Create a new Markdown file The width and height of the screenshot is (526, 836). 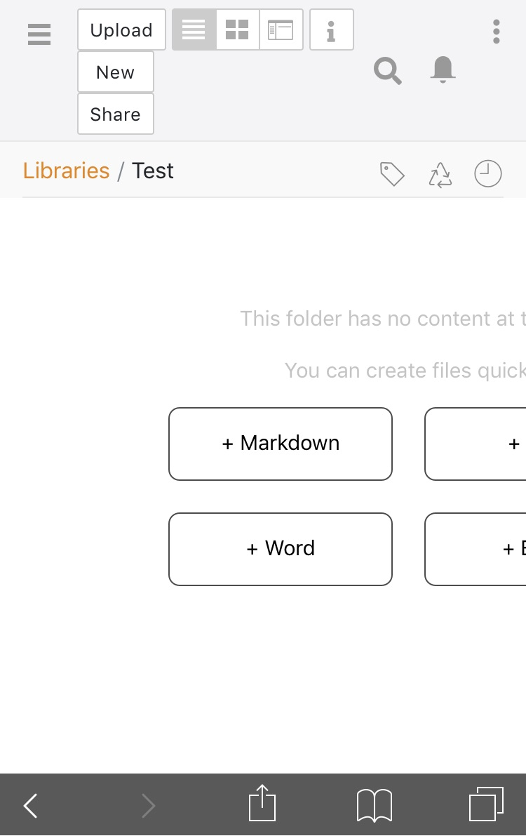[x=281, y=444]
